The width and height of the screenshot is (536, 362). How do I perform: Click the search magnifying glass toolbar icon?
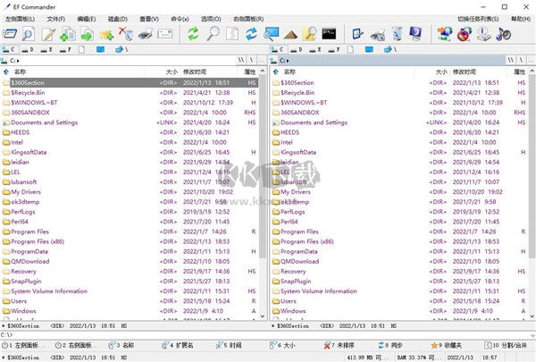pos(213,34)
